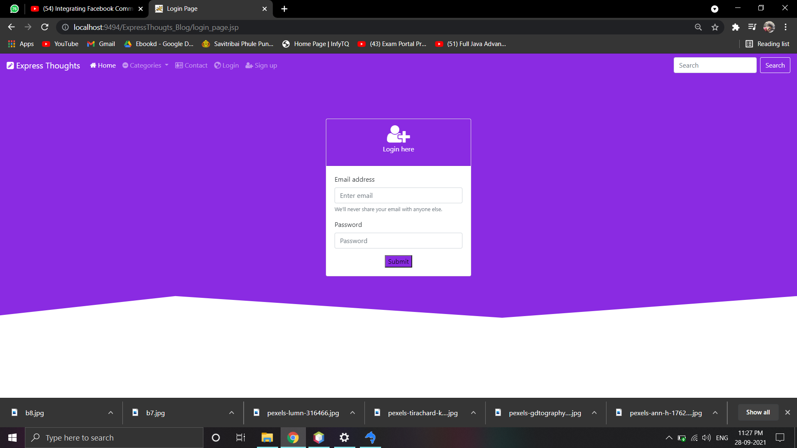Click the bookmark star icon
Screen dimensions: 797x448
(x=715, y=27)
